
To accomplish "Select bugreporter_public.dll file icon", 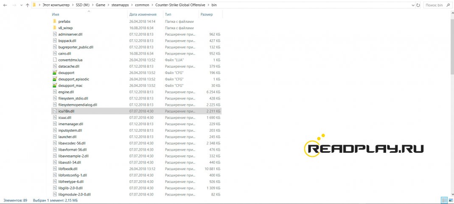I will pos(54,47).
